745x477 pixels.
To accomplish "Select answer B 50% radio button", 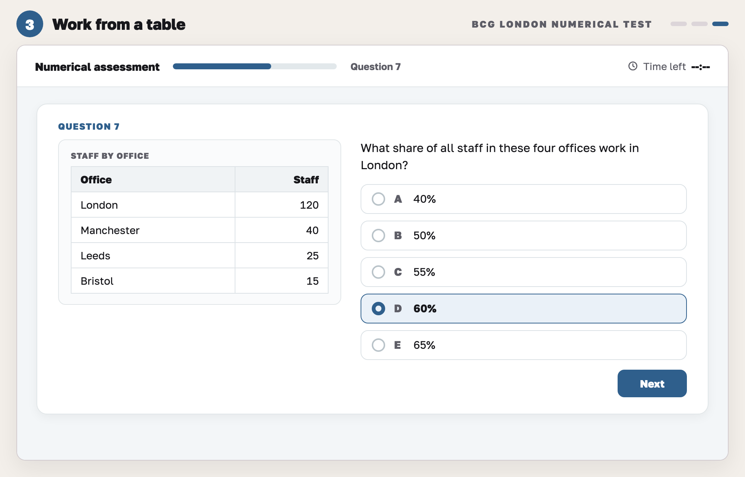I will [378, 236].
